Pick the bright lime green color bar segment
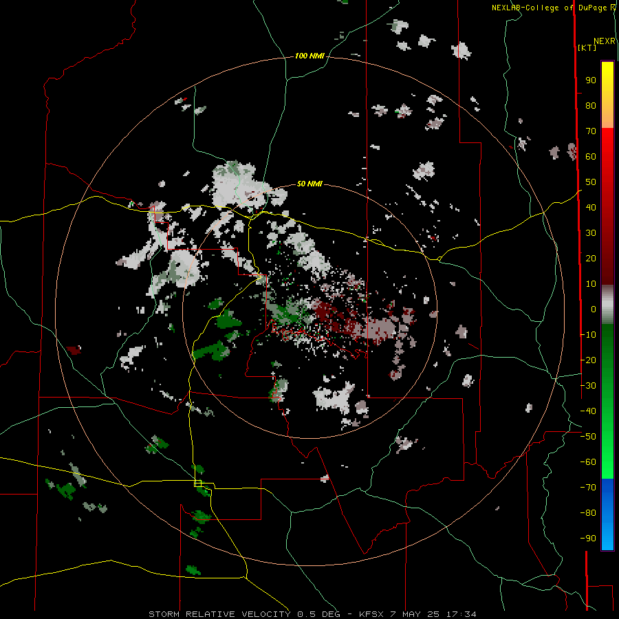 pos(607,468)
